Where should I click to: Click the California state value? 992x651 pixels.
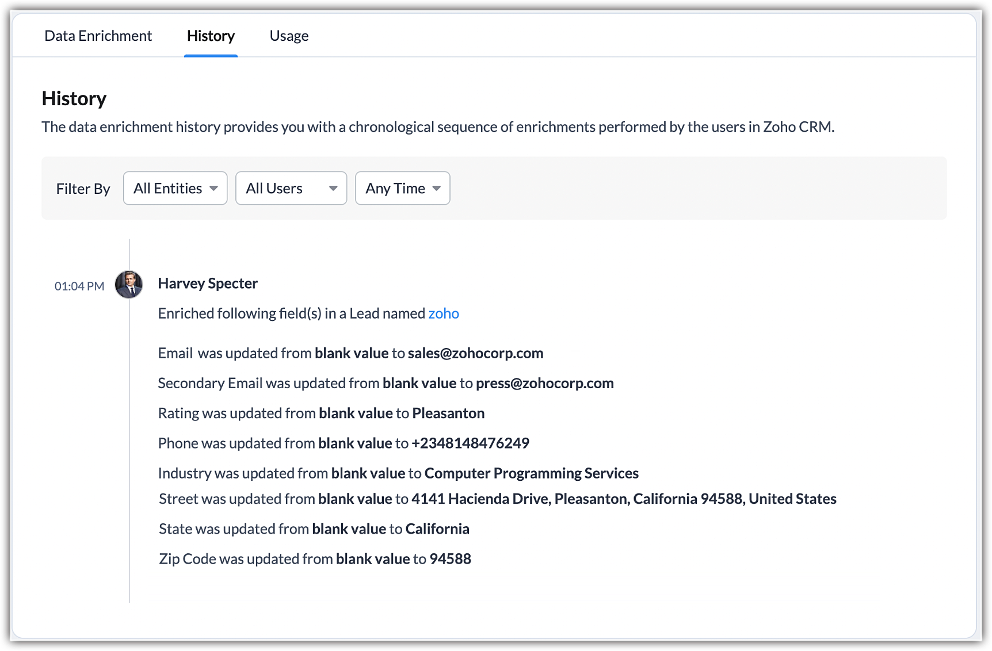tap(437, 529)
